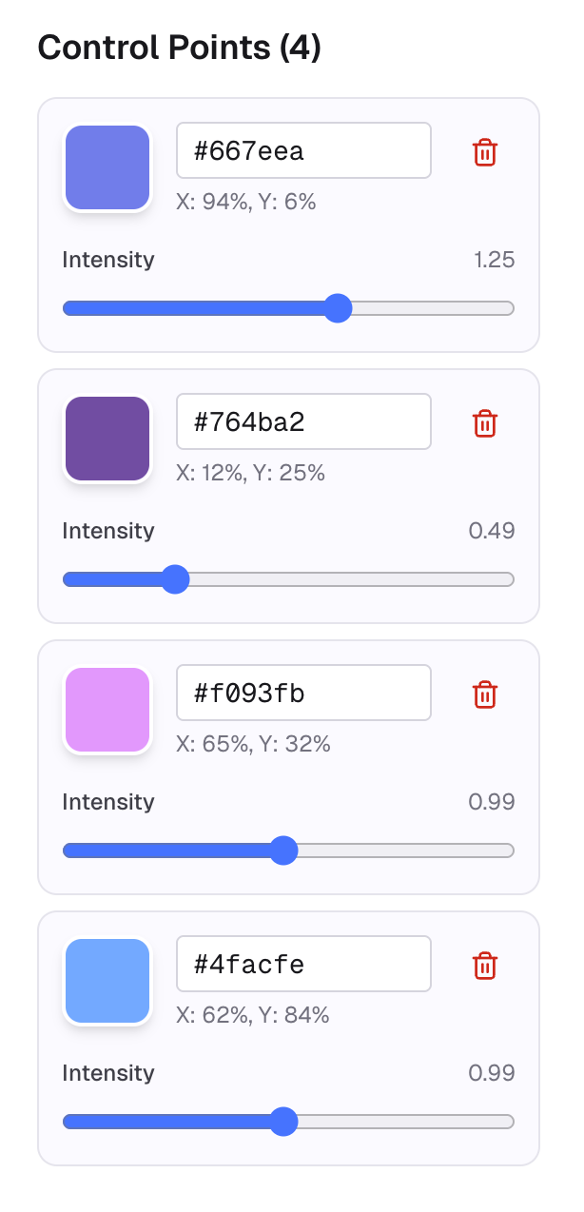This screenshot has height=1212, width=584.
Task: Delete the #667eea control point
Action: (485, 152)
